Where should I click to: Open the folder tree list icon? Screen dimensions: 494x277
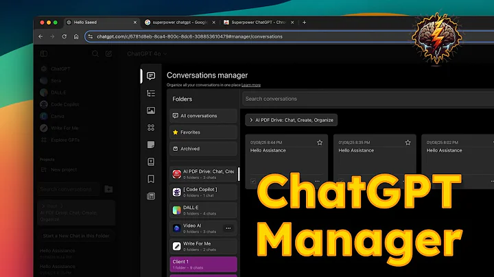click(x=151, y=93)
